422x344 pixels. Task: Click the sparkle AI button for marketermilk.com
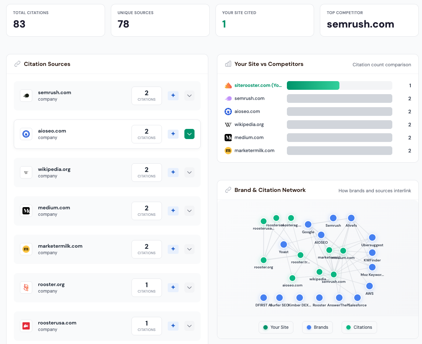(x=173, y=249)
